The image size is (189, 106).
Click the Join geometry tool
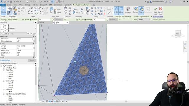75,12
